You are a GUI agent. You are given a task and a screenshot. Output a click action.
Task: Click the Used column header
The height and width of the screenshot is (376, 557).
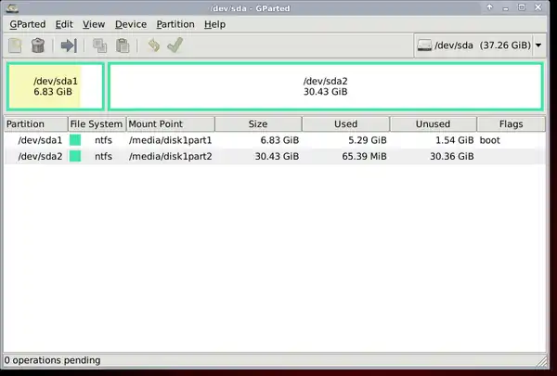(x=345, y=123)
